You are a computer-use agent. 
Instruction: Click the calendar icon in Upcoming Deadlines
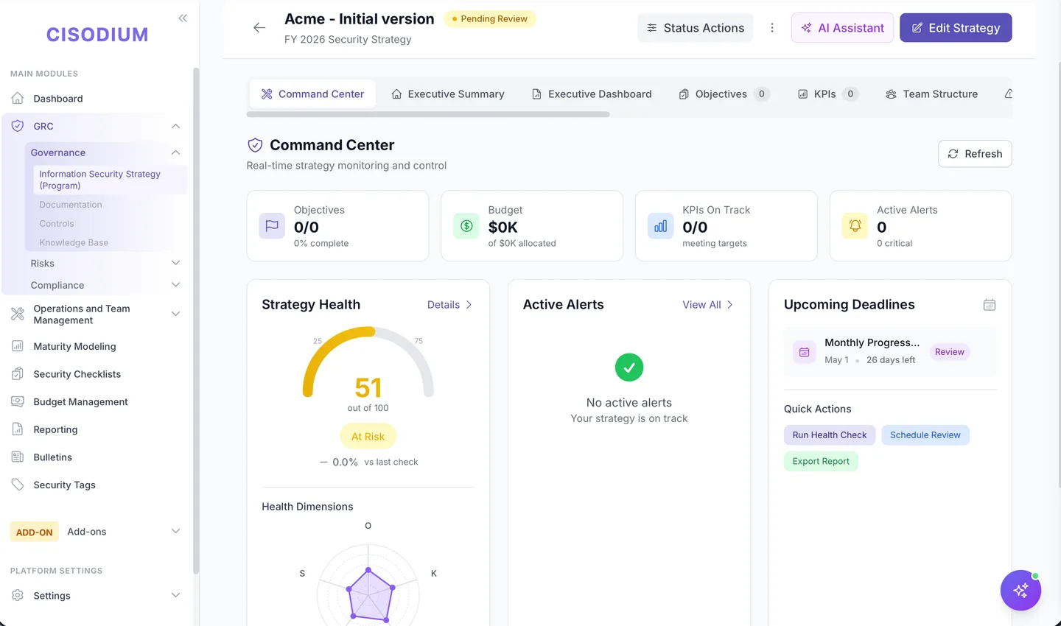click(x=990, y=305)
